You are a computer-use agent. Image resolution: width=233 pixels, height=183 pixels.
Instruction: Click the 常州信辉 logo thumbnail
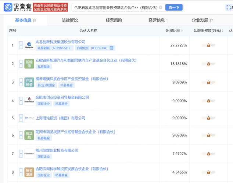pos(29,154)
